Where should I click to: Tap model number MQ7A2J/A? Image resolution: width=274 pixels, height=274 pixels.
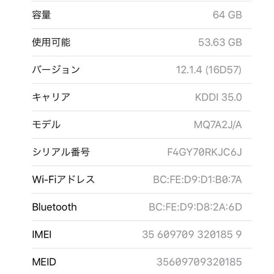[x=218, y=125]
